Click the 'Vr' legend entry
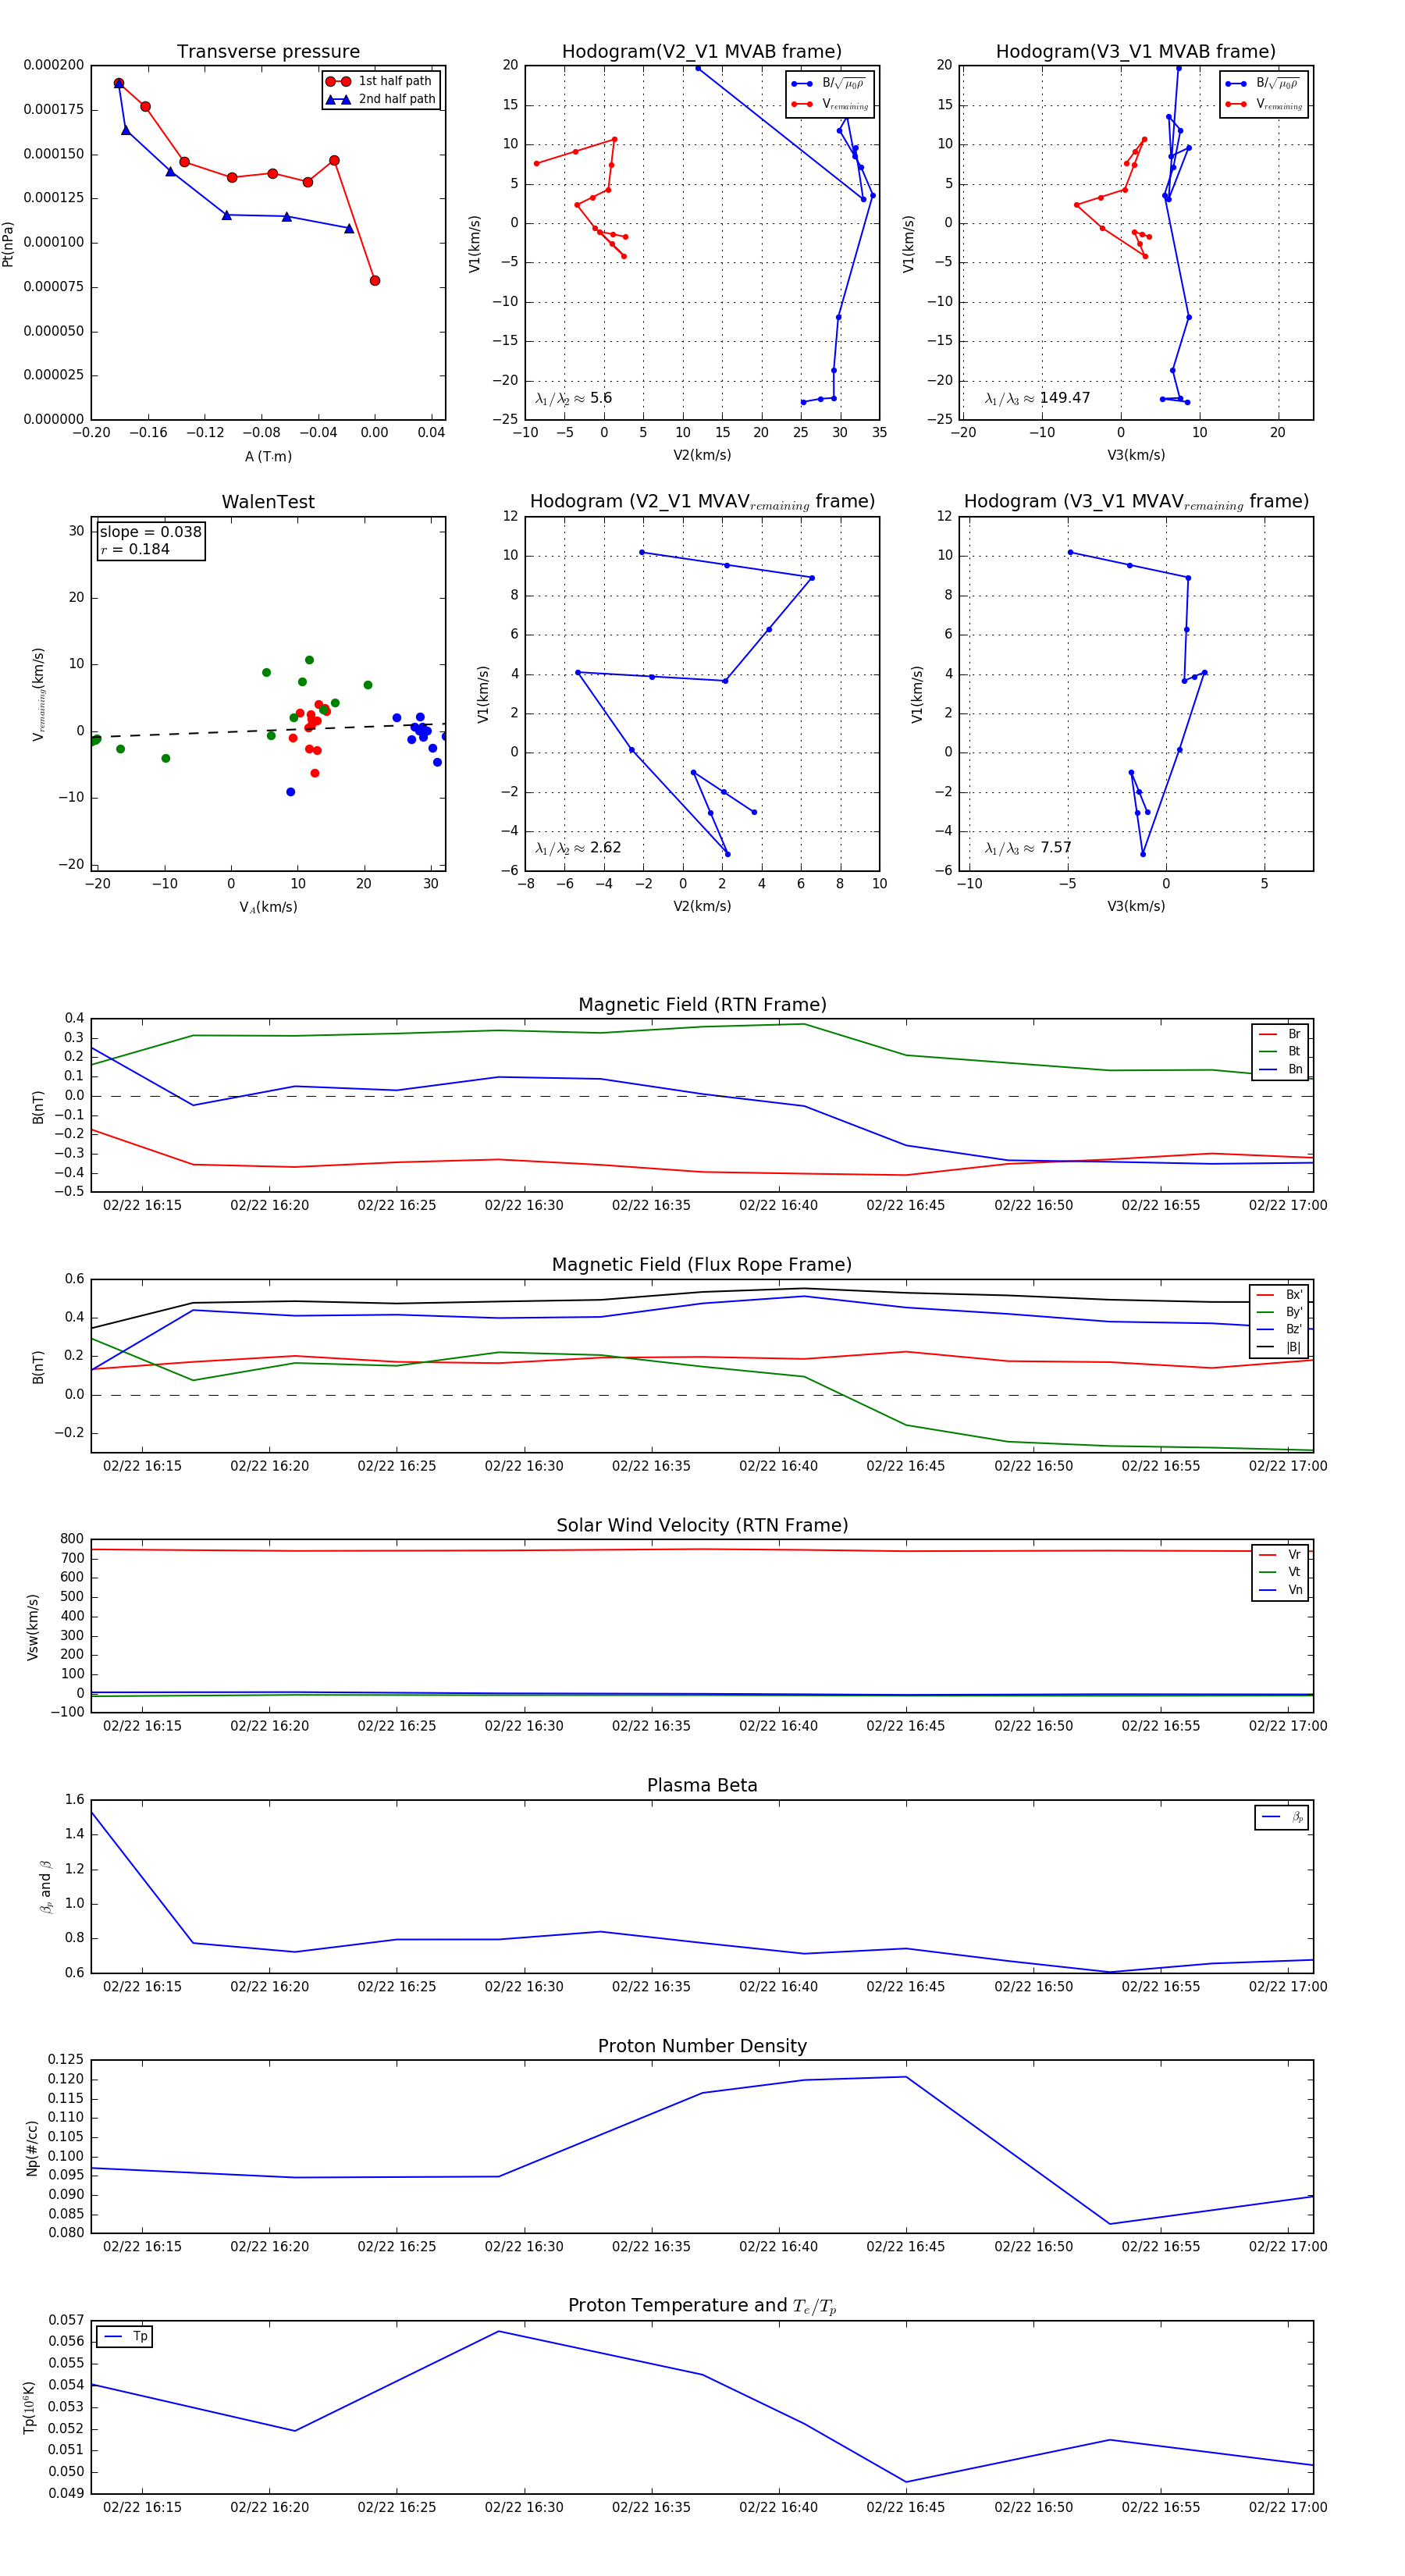1405x2576 pixels. click(1280, 1554)
